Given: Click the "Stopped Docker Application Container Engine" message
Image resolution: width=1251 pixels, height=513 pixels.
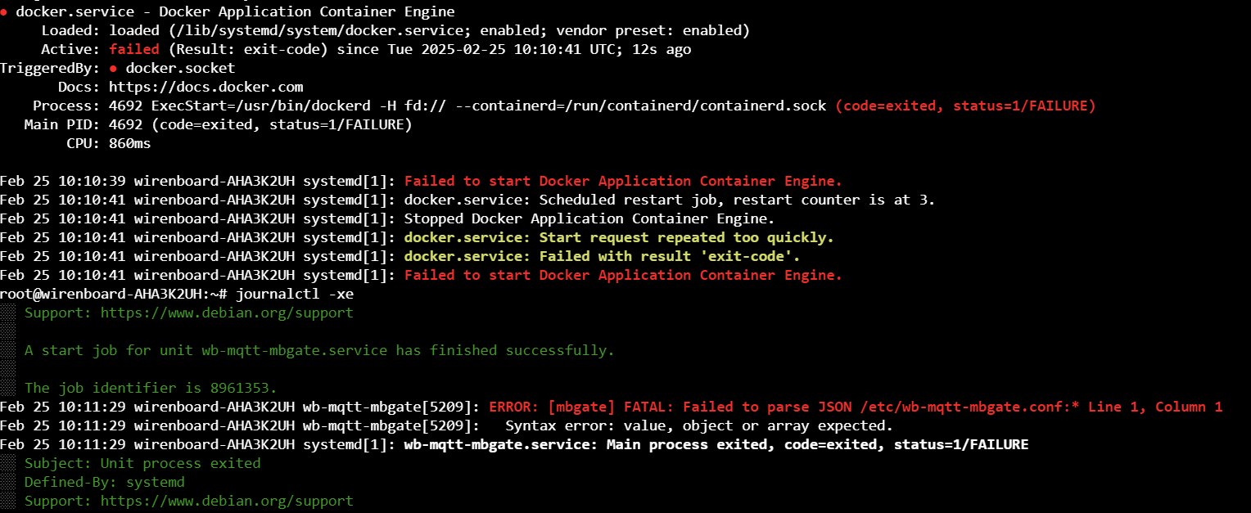Looking at the screenshot, I should click(589, 218).
